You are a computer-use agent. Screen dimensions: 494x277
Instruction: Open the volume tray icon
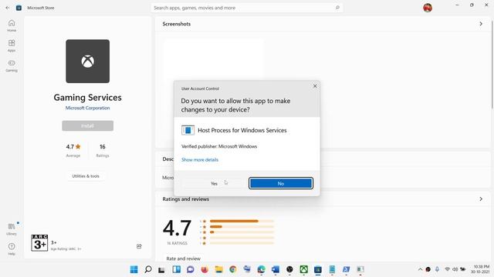[455, 269]
